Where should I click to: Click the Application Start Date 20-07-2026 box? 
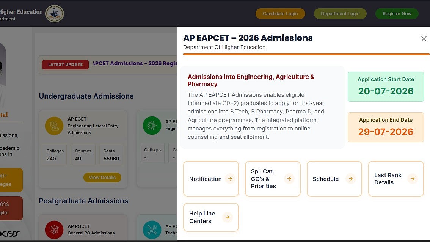(386, 87)
